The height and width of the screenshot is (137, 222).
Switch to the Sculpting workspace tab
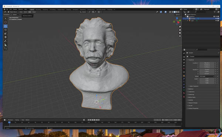pyautogui.click(x=45, y=10)
